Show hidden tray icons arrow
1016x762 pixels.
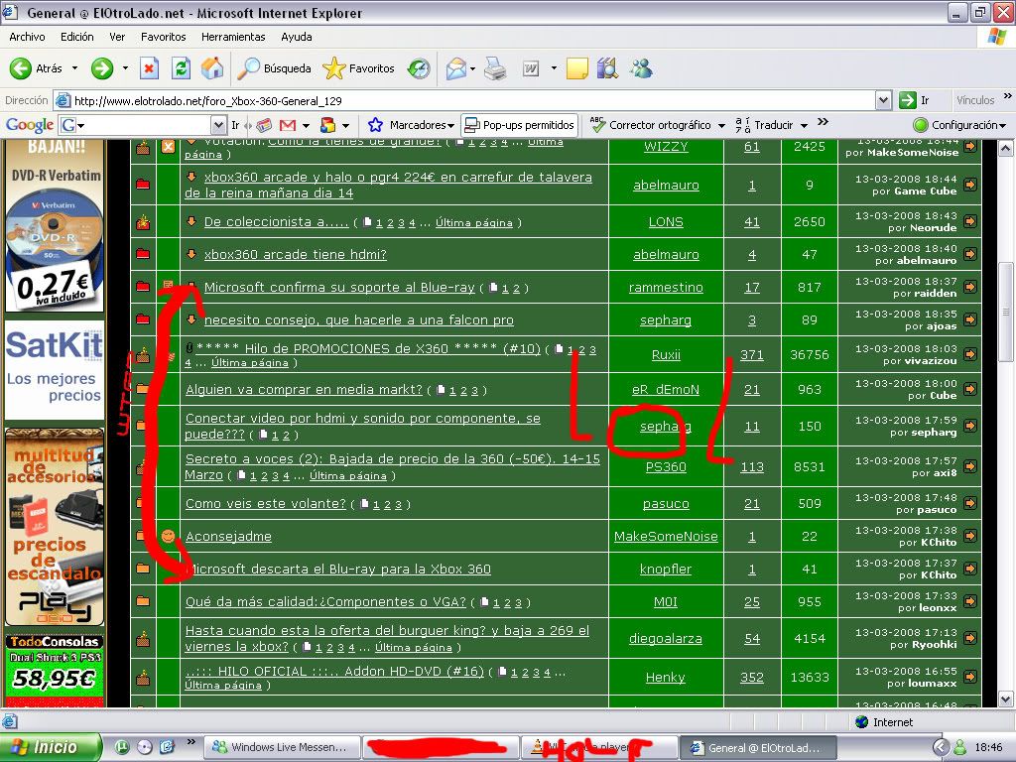tap(941, 747)
